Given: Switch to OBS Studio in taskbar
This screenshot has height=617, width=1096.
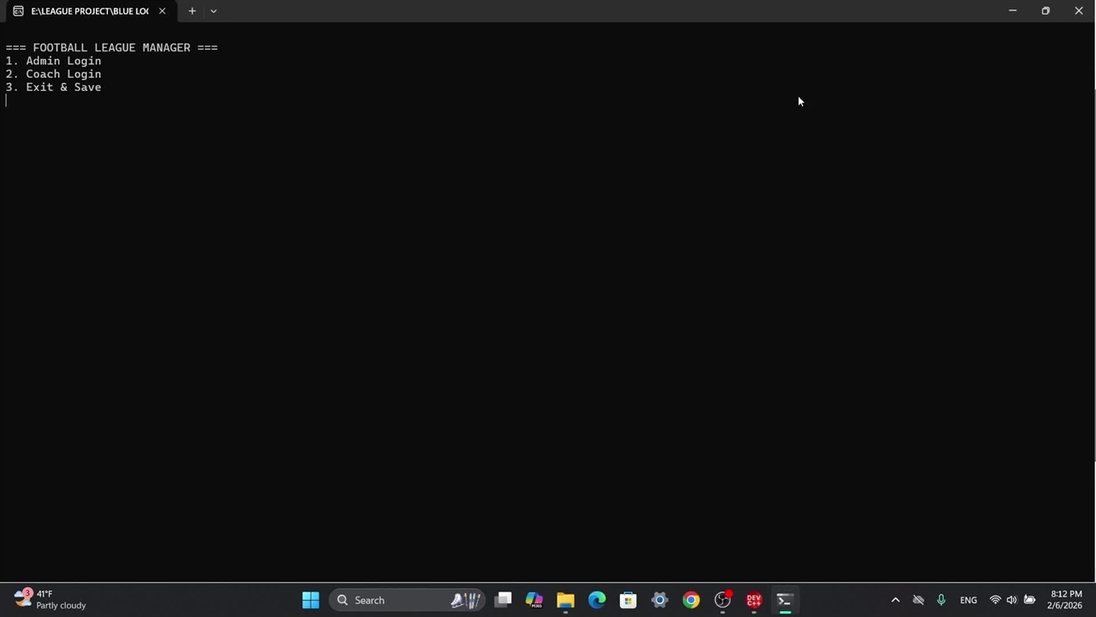Looking at the screenshot, I should (723, 600).
